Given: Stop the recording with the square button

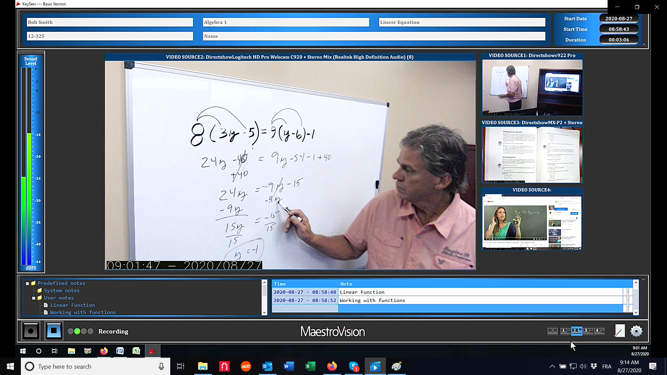Looking at the screenshot, I should coord(54,331).
